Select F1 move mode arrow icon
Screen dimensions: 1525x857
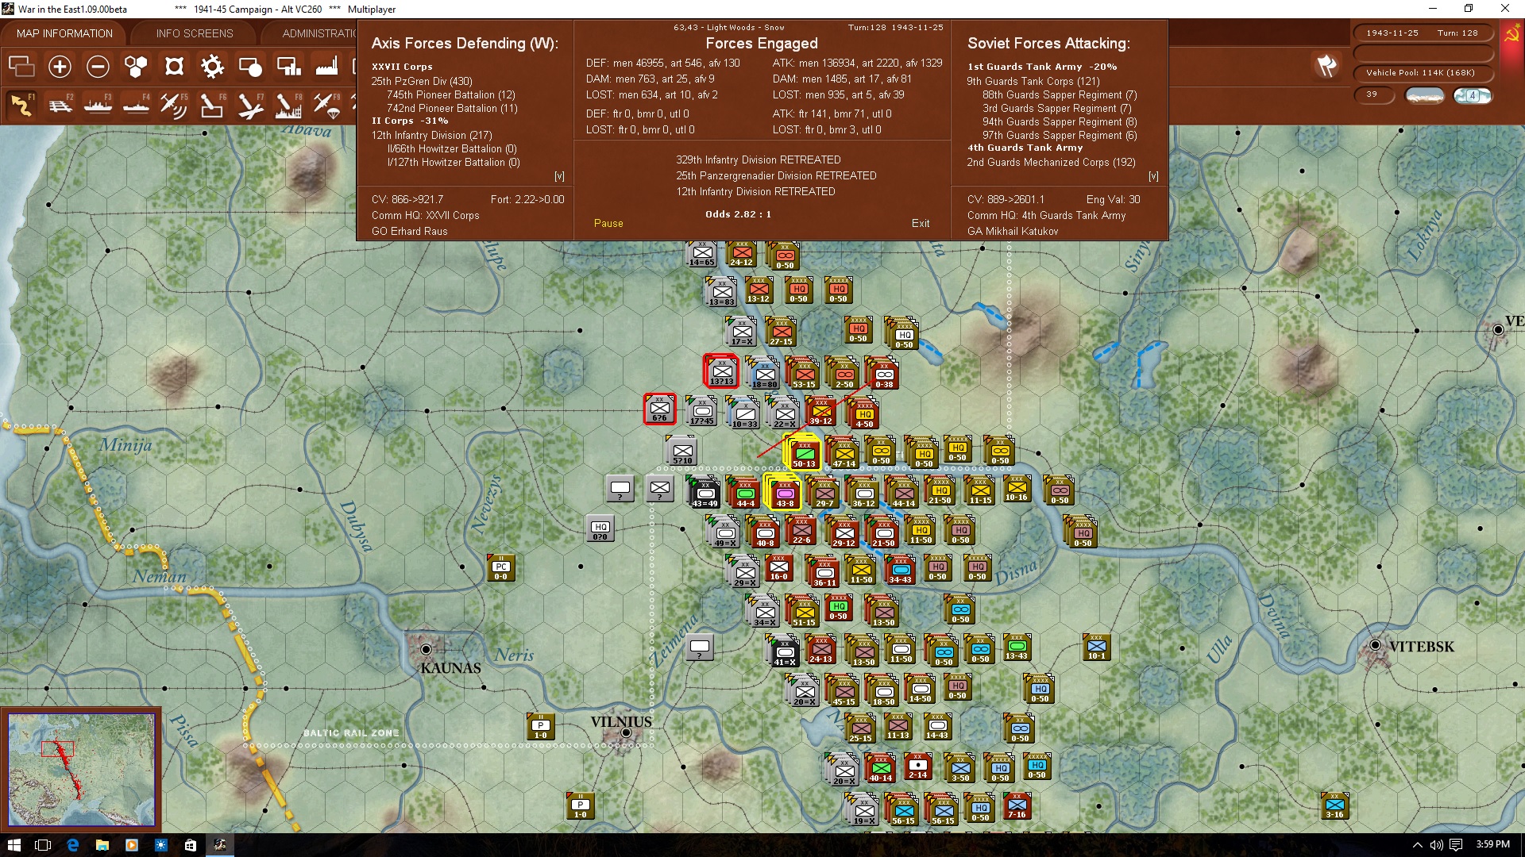[21, 105]
